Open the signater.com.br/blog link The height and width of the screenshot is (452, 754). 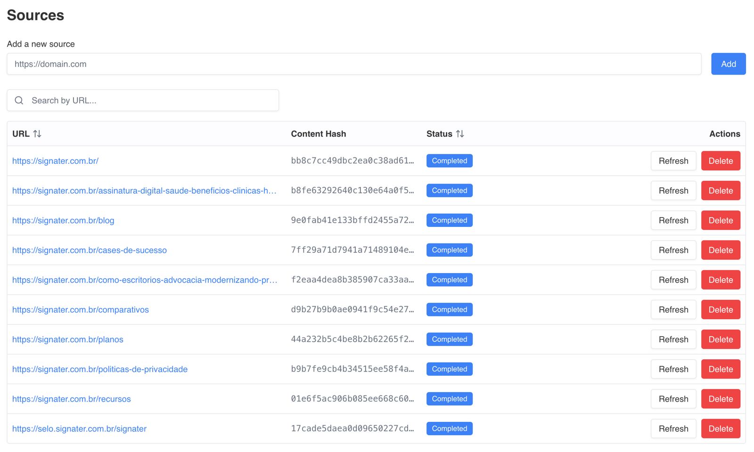[x=63, y=220]
